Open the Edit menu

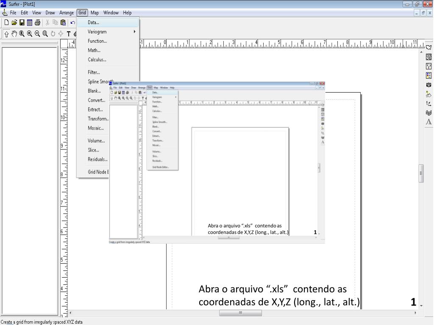(24, 13)
